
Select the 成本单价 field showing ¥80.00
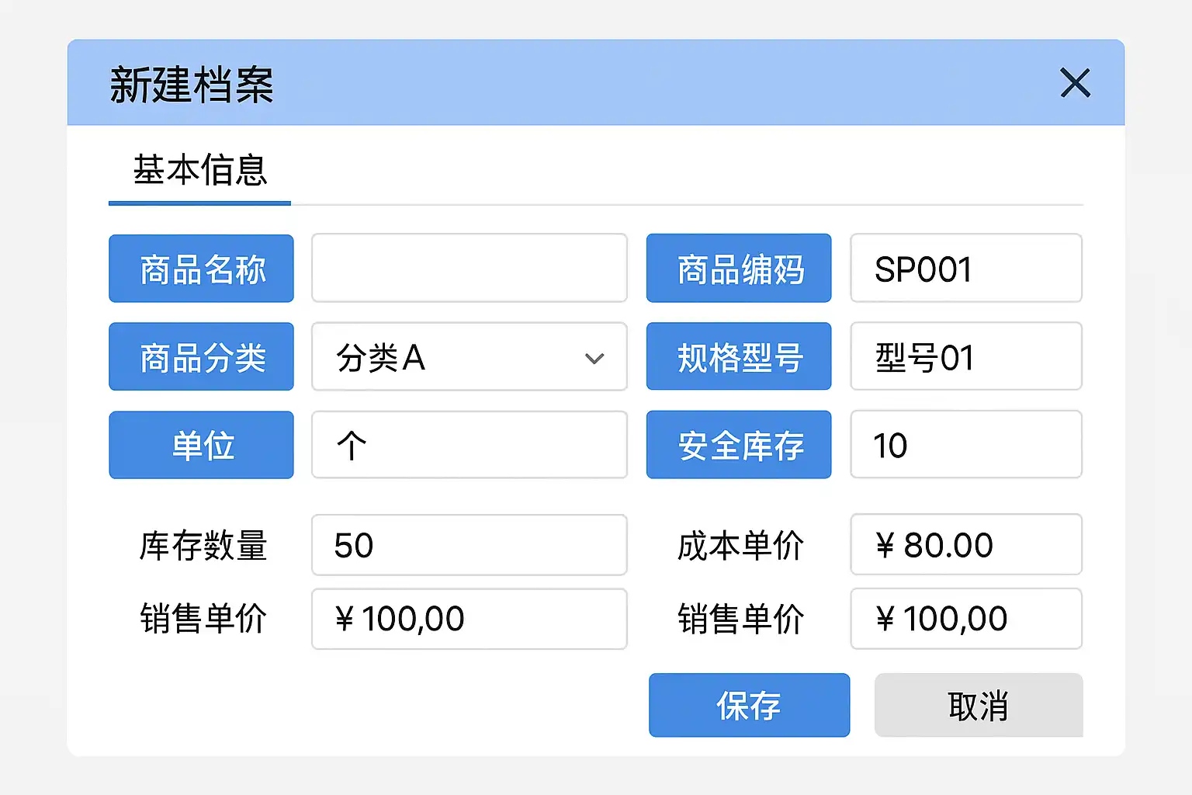pos(965,545)
